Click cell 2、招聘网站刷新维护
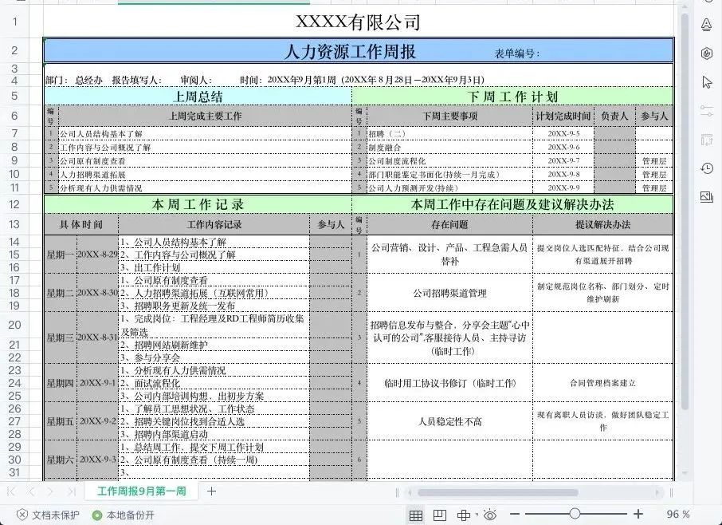Image resolution: width=722 pixels, height=525 pixels. tap(214, 345)
